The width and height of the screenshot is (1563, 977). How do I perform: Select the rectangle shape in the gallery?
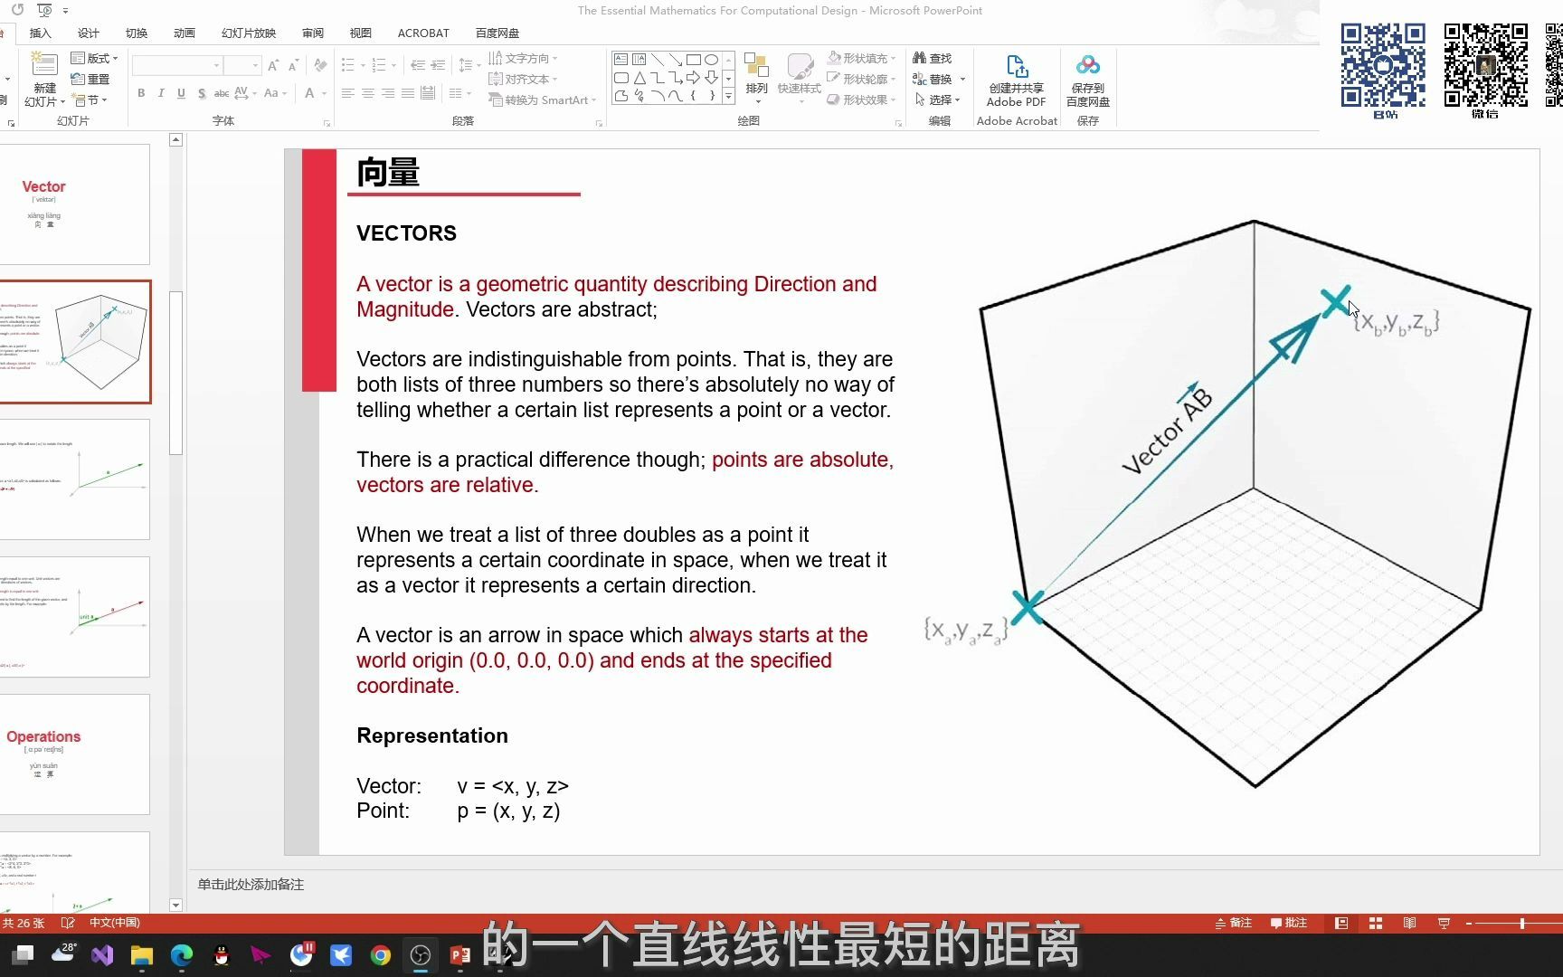(x=694, y=60)
